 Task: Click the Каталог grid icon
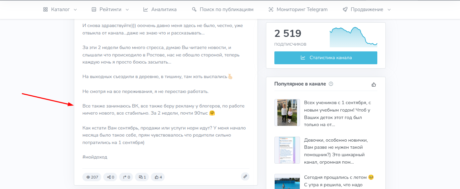(46, 9)
